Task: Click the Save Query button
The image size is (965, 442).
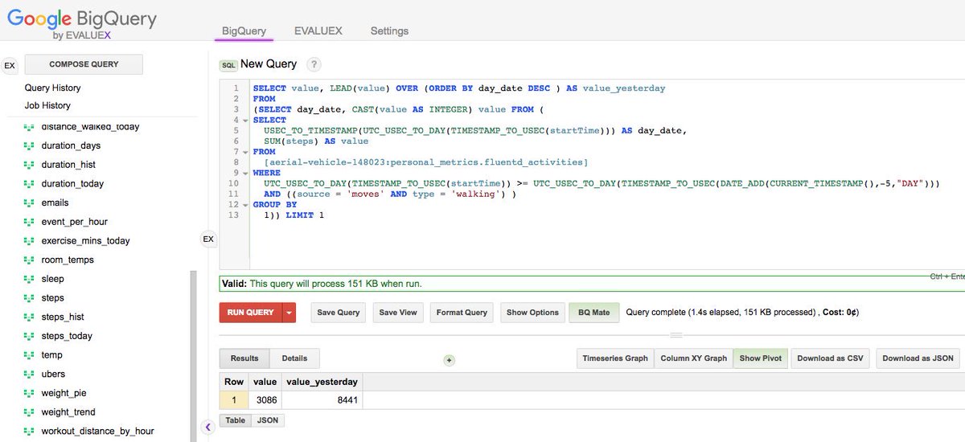Action: coord(338,313)
